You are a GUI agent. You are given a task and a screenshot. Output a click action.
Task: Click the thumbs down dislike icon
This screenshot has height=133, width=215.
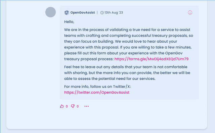pos(73,106)
